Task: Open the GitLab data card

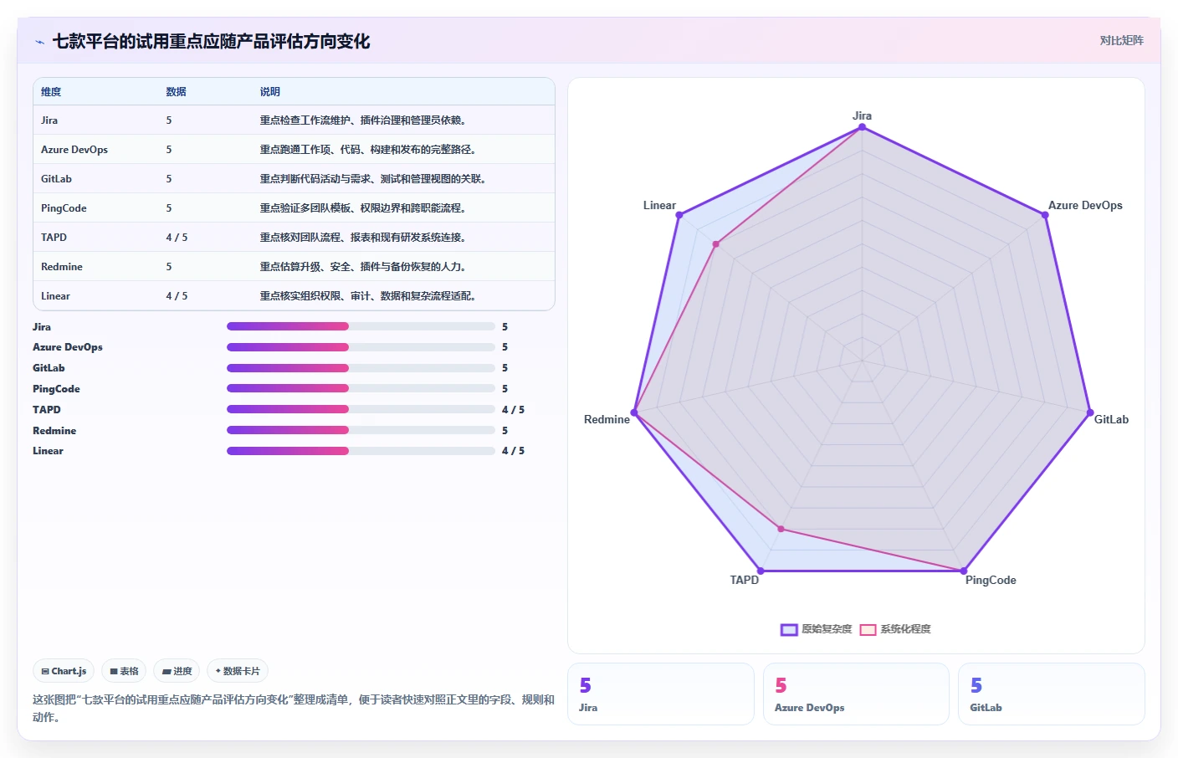Action: pyautogui.click(x=1052, y=694)
